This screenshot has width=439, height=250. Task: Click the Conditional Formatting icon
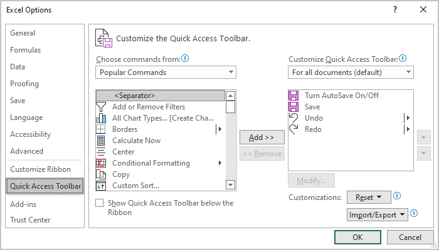pyautogui.click(x=101, y=163)
